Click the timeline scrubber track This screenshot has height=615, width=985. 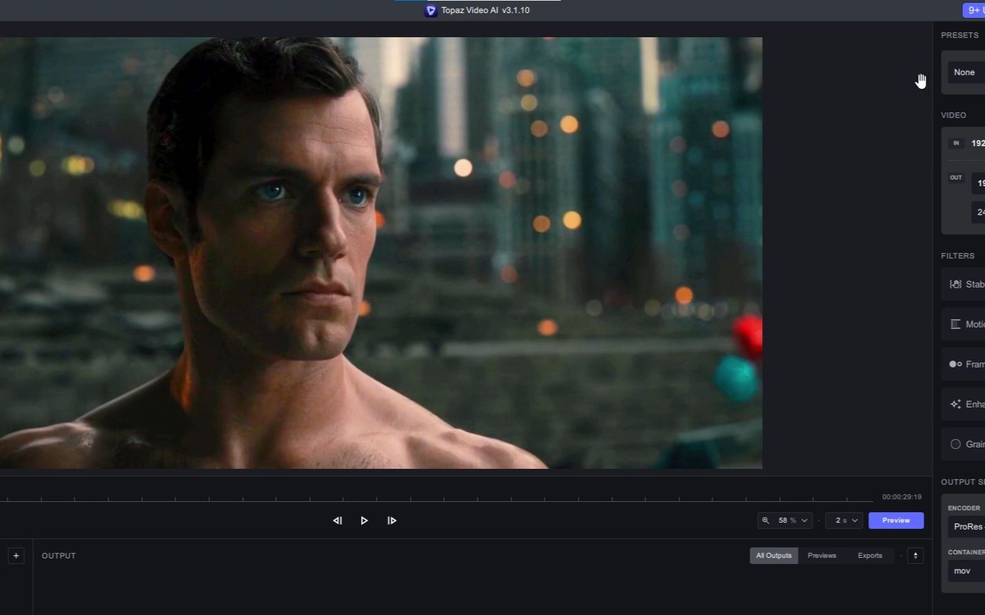click(x=436, y=498)
